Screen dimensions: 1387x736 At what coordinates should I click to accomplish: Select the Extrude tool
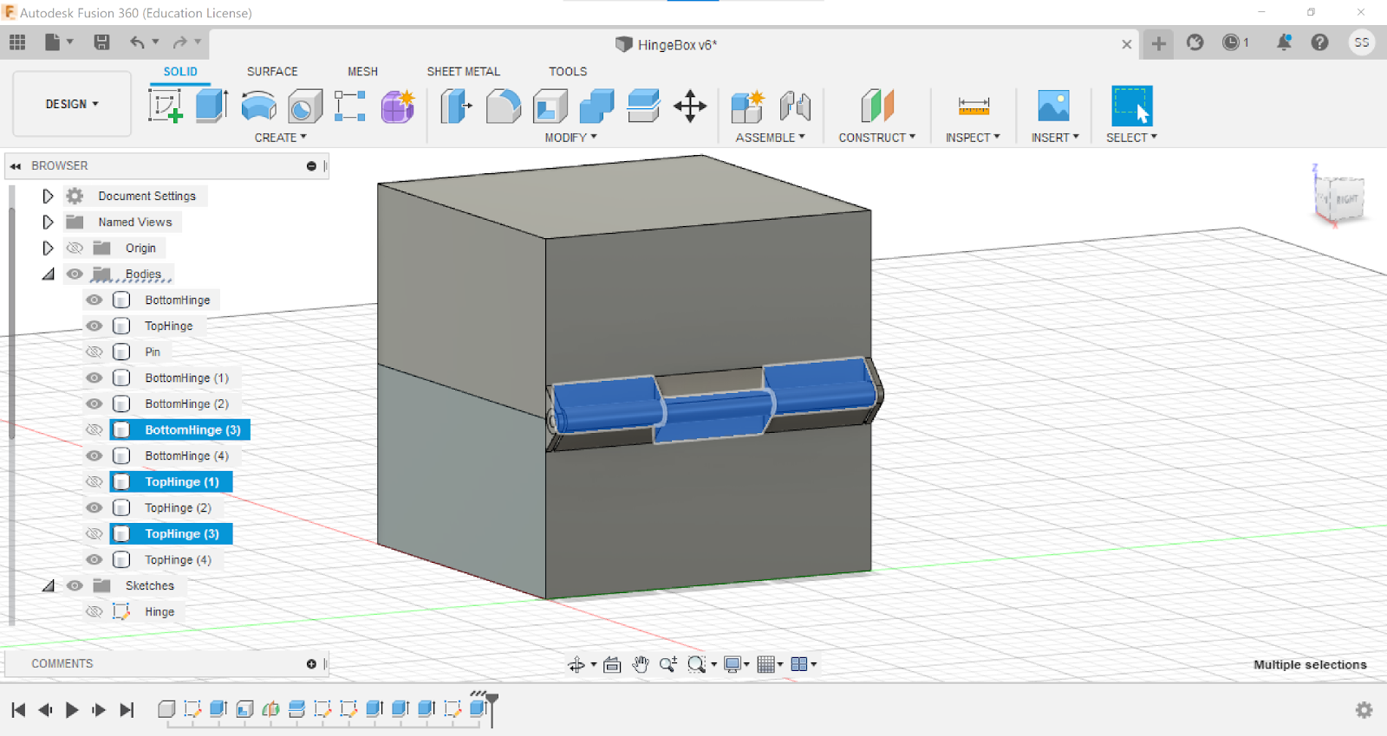pos(212,107)
